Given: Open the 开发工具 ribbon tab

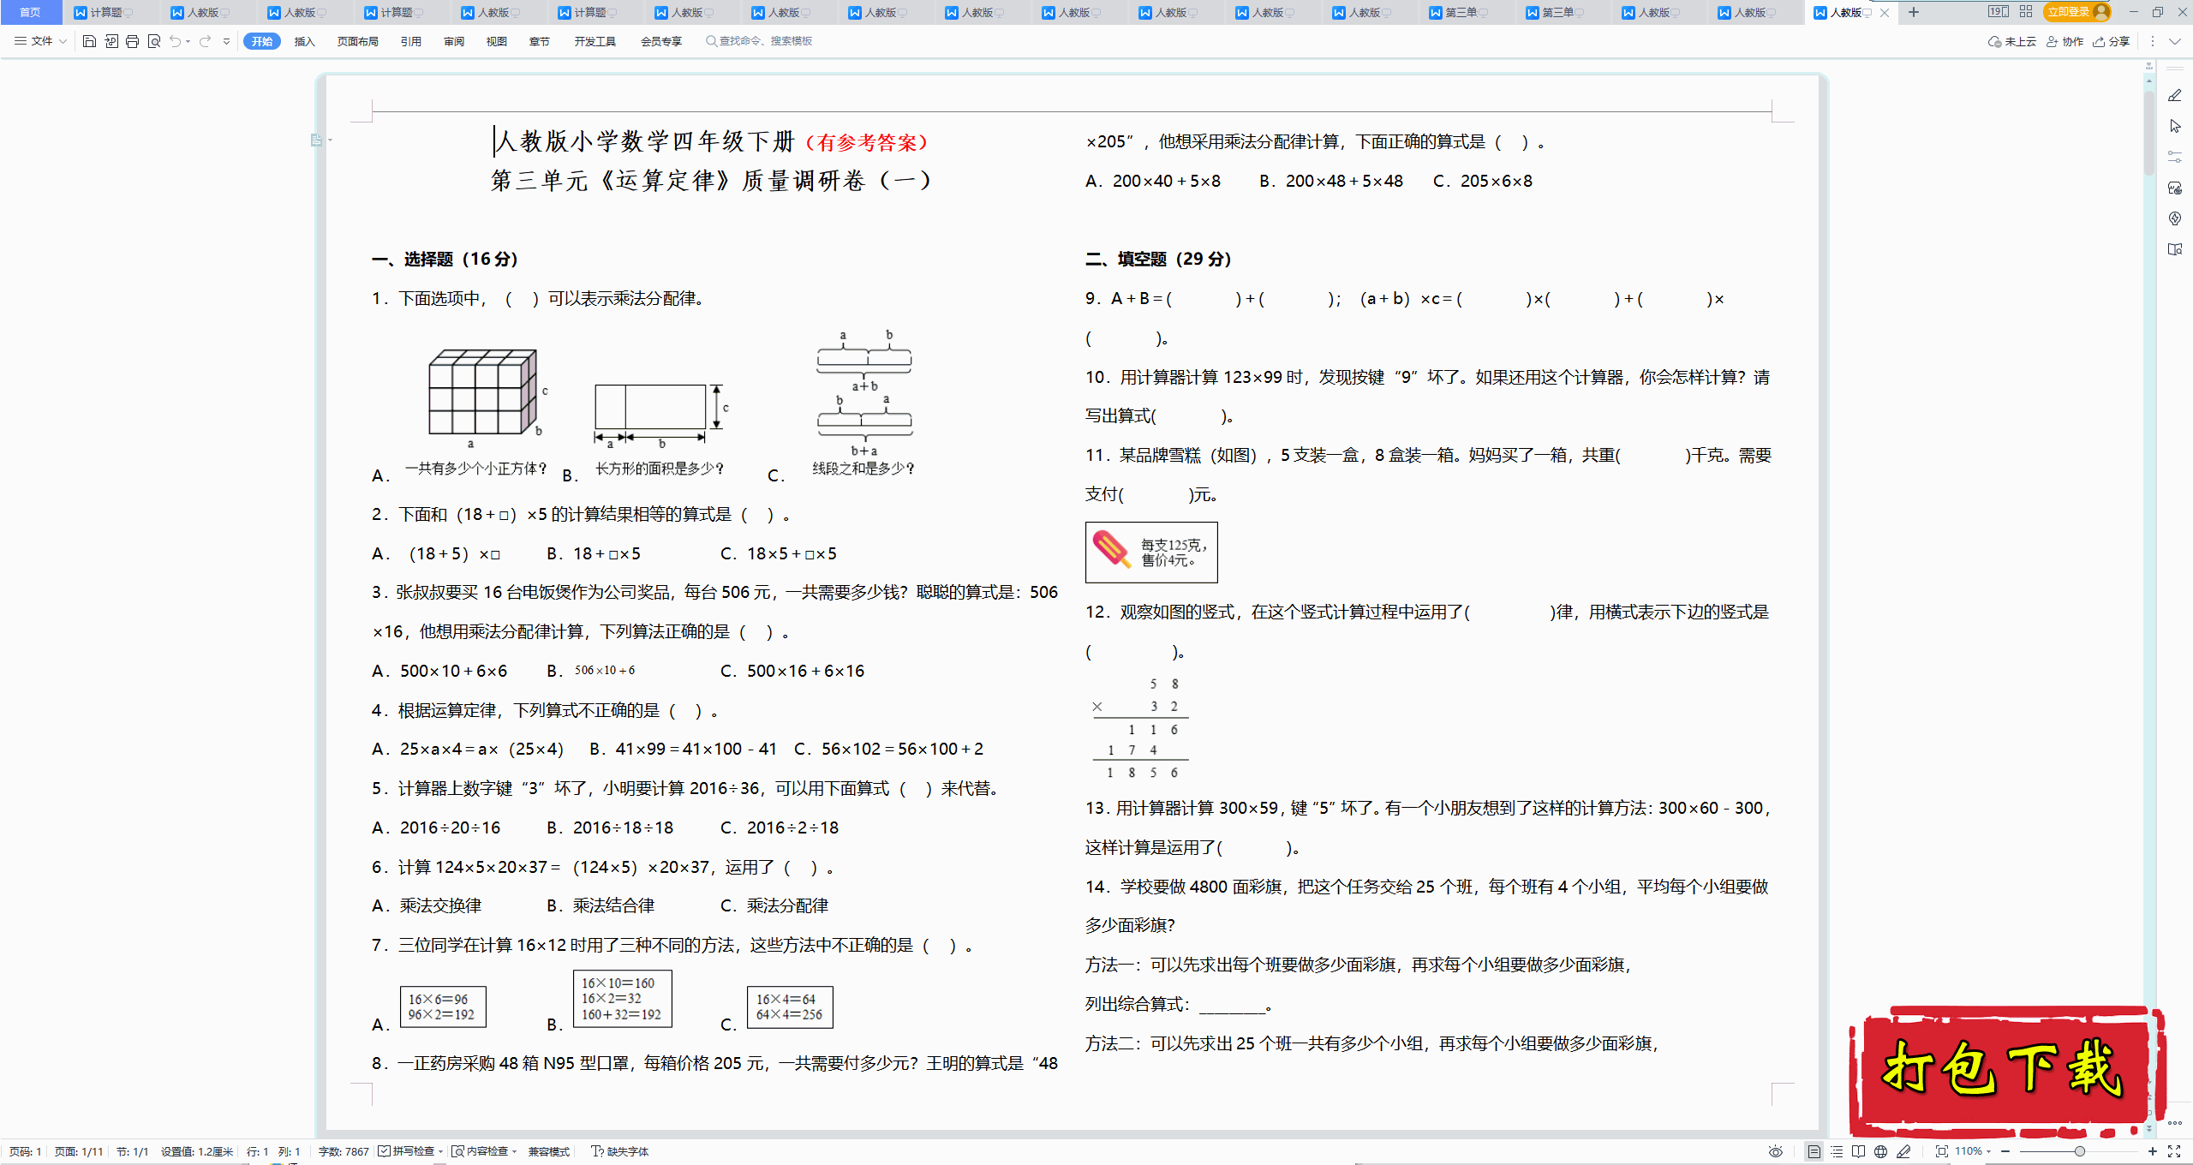Looking at the screenshot, I should click(x=595, y=41).
